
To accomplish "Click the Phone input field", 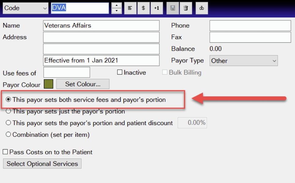I will 250,26.
